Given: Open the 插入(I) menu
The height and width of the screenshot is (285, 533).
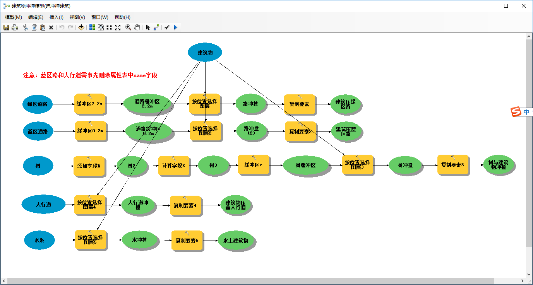Looking at the screenshot, I should tap(56, 17).
